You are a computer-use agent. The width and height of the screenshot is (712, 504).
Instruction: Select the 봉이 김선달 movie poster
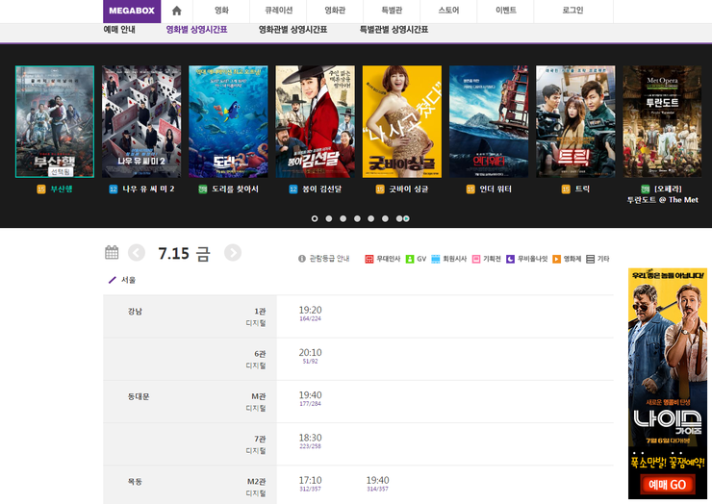[x=316, y=121]
